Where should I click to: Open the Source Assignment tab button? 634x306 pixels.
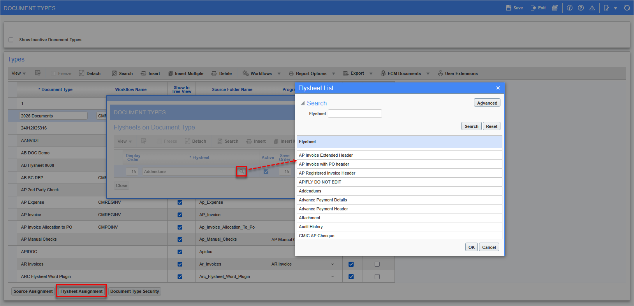tap(33, 291)
